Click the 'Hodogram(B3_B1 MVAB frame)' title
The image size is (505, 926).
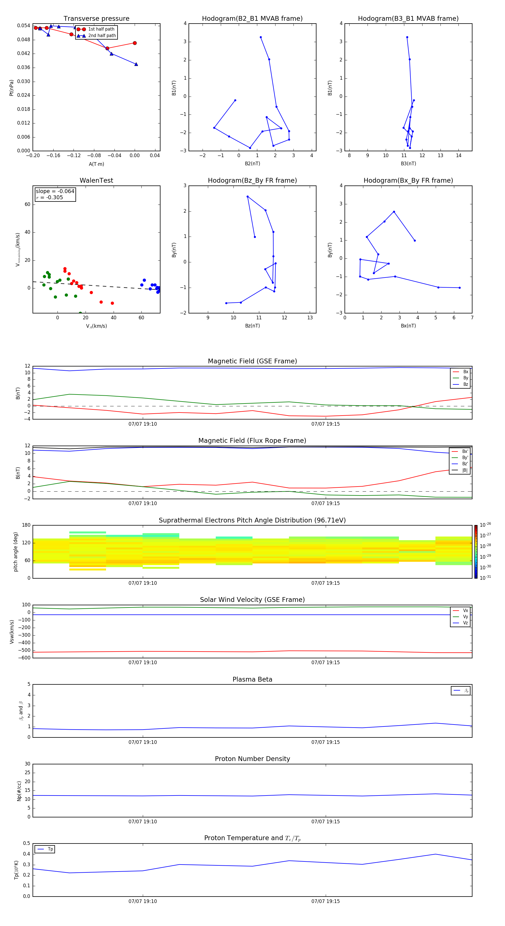coord(408,19)
